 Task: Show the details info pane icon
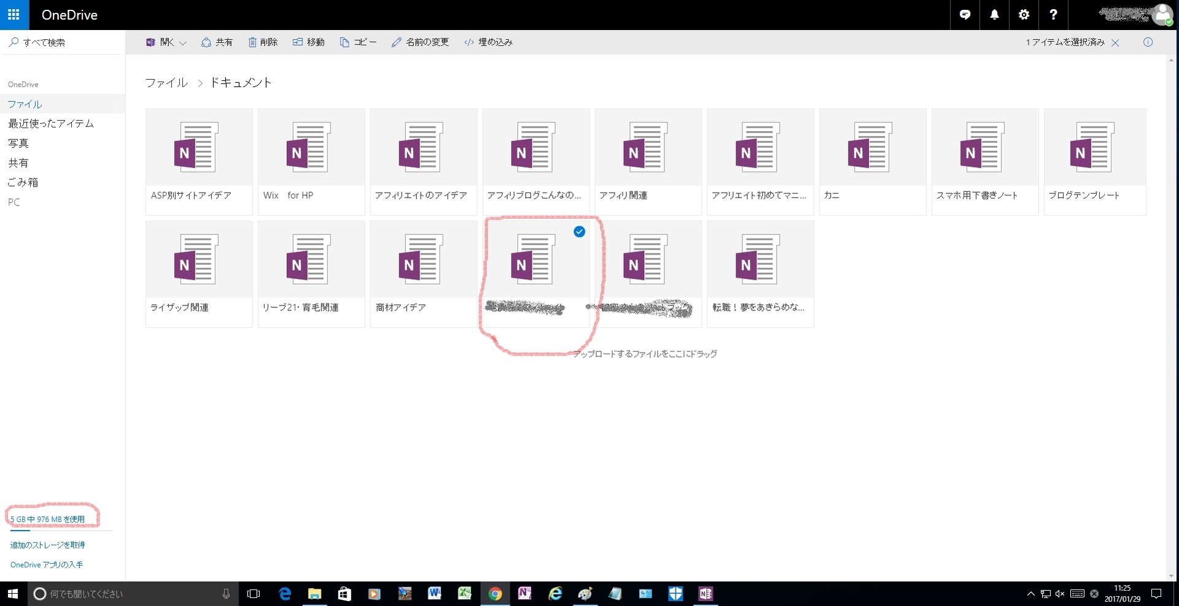coord(1148,42)
